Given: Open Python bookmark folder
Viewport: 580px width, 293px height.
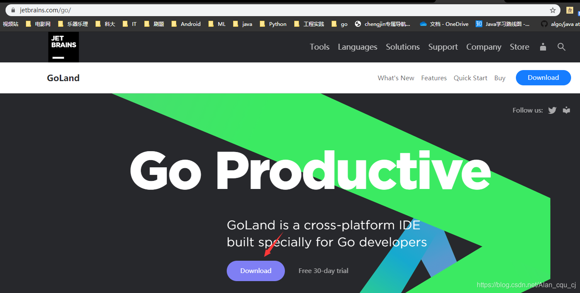Looking at the screenshot, I should (273, 24).
